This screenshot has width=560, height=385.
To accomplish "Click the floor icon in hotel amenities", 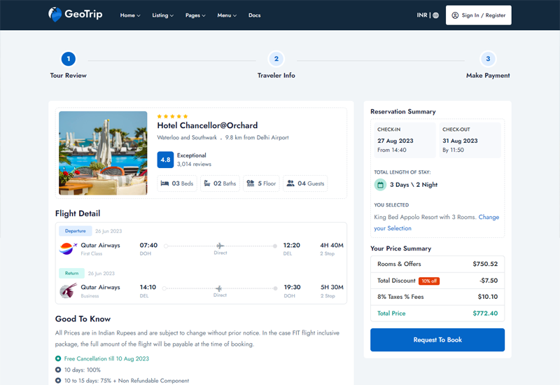I will click(x=251, y=183).
